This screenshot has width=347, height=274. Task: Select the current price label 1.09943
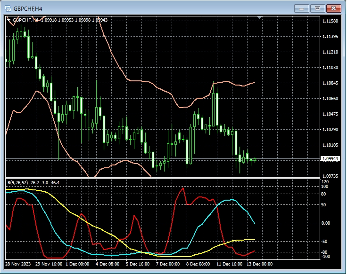[x=329, y=159]
